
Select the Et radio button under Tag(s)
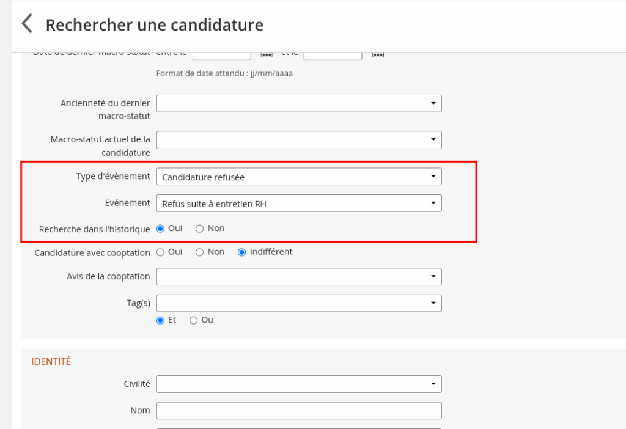coord(161,320)
